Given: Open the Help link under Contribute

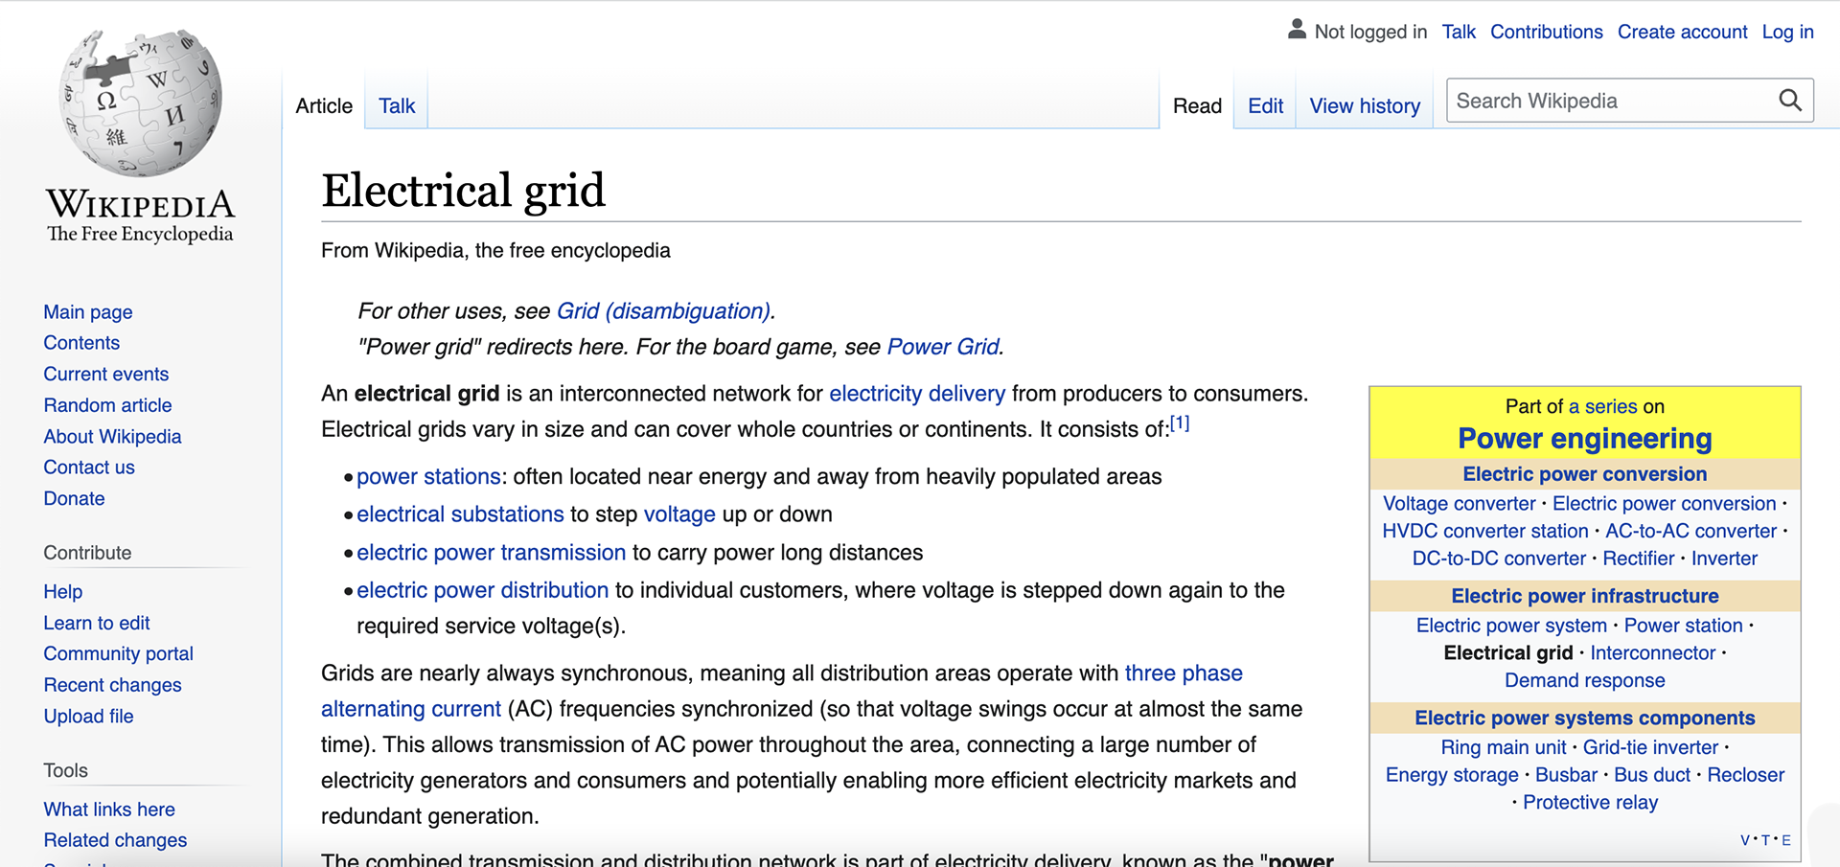Looking at the screenshot, I should pyautogui.click(x=63, y=591).
